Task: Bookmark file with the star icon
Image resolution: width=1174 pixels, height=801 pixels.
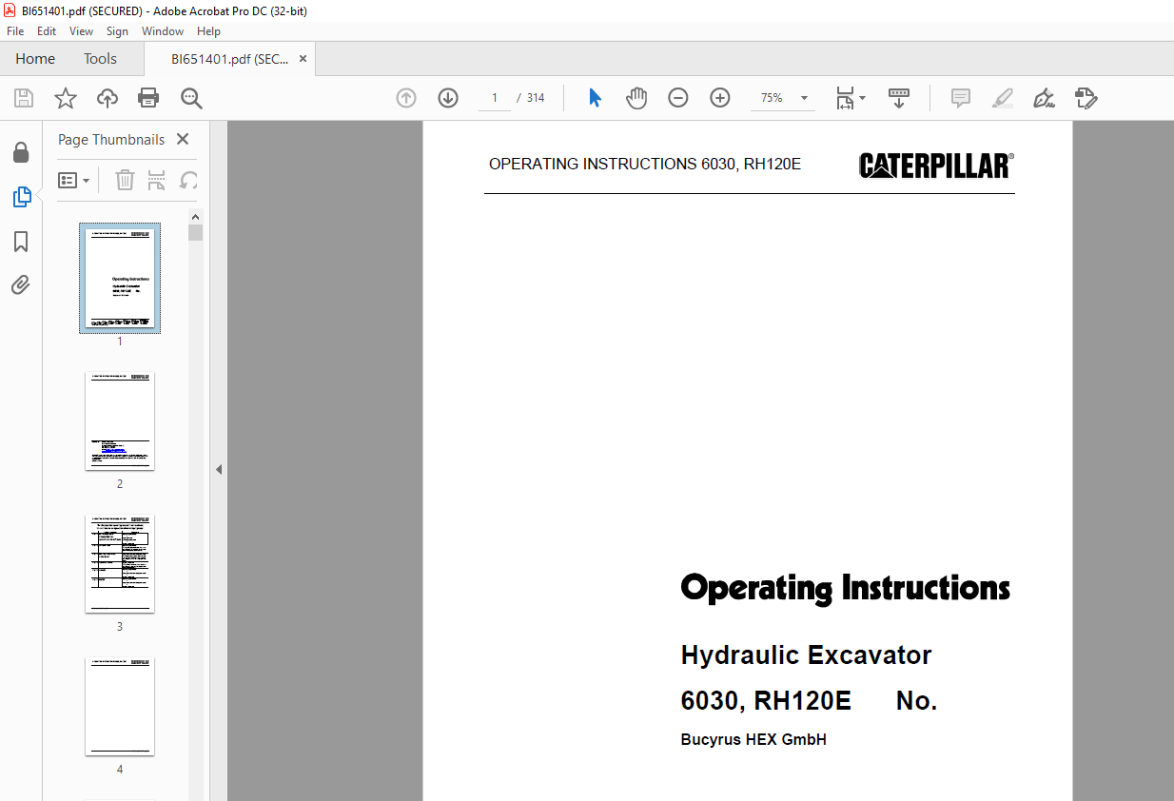Action: tap(65, 98)
